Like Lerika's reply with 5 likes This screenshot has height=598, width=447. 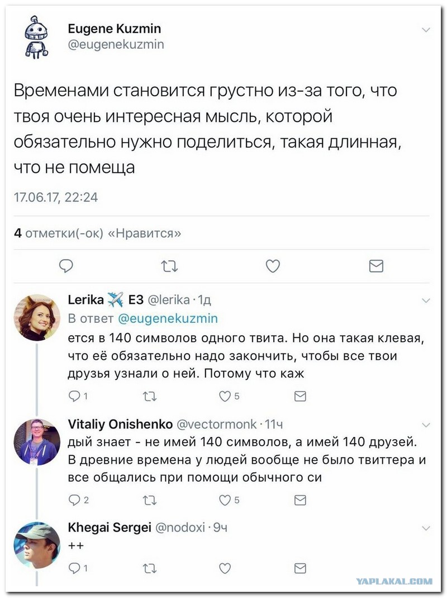coord(229,396)
